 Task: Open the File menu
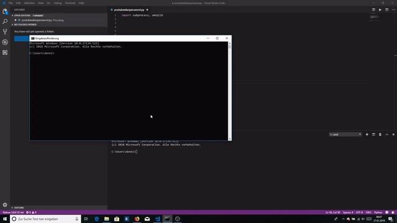point(11,3)
